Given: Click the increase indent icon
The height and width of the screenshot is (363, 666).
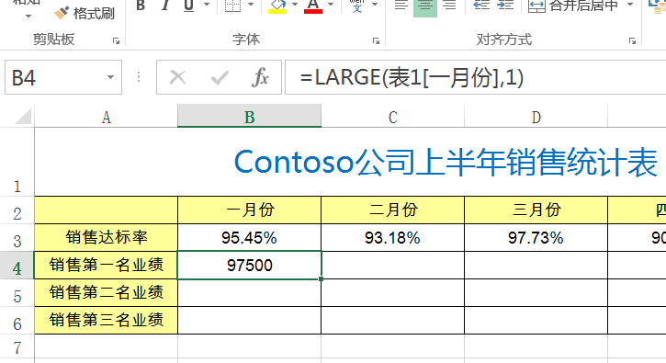Looking at the screenshot, I should (x=505, y=6).
